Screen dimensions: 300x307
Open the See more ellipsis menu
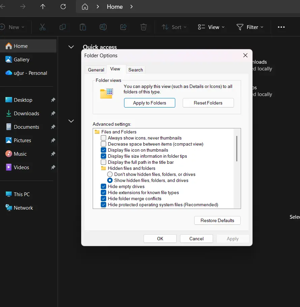[281, 27]
